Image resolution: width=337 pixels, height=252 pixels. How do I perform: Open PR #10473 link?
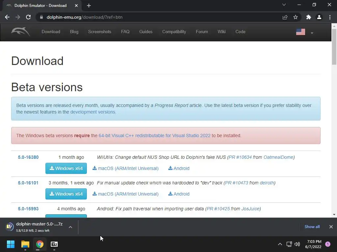pos(236,183)
